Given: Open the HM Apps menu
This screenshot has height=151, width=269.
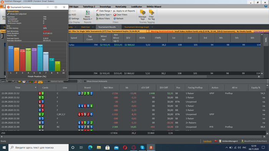Looking at the screenshot, I should pos(74,7).
